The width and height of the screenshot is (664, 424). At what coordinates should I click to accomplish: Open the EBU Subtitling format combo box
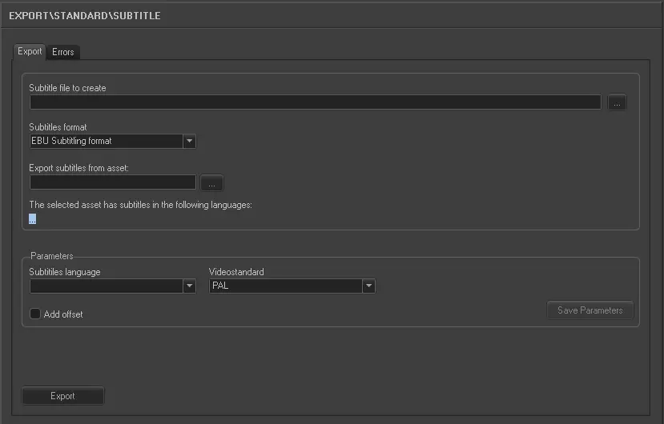point(105,142)
